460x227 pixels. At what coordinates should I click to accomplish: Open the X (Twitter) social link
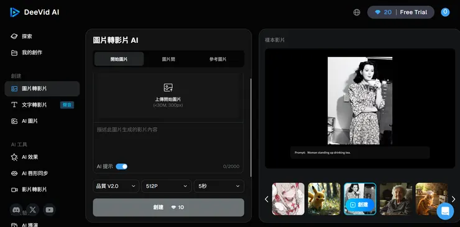[x=32, y=210]
